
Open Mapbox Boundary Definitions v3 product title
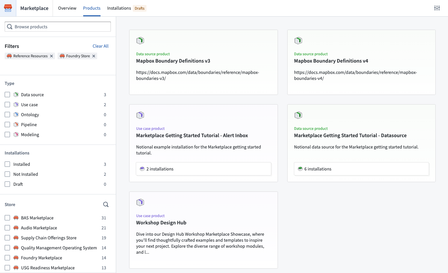coord(173,61)
